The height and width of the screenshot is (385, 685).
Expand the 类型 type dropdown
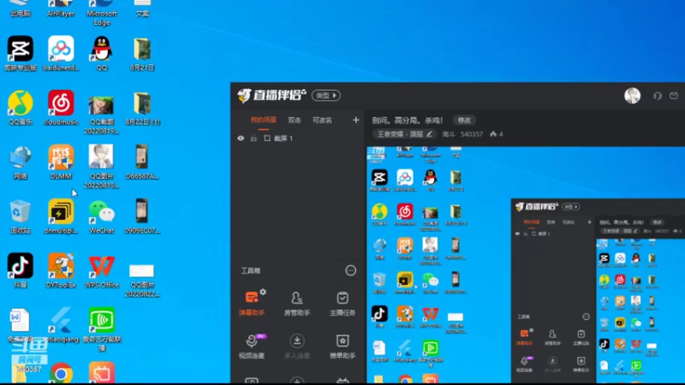point(326,96)
